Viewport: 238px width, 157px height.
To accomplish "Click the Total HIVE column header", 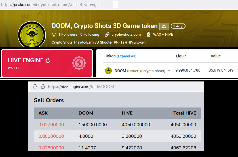I will [185, 113].
